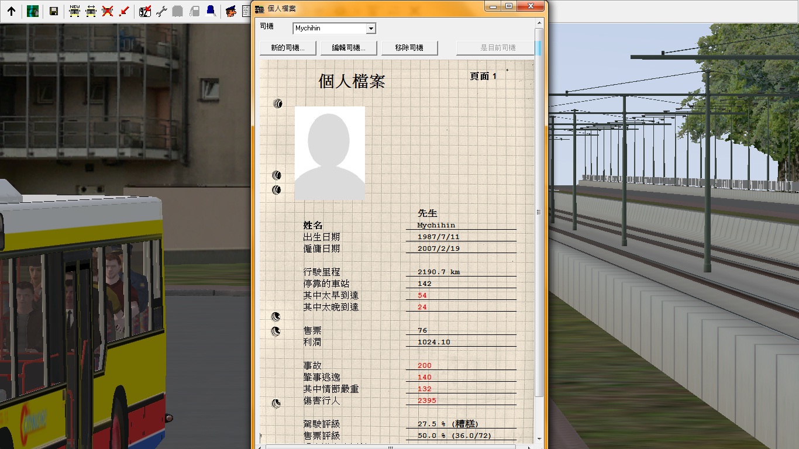Save the game with the floppy disk icon

[53, 11]
